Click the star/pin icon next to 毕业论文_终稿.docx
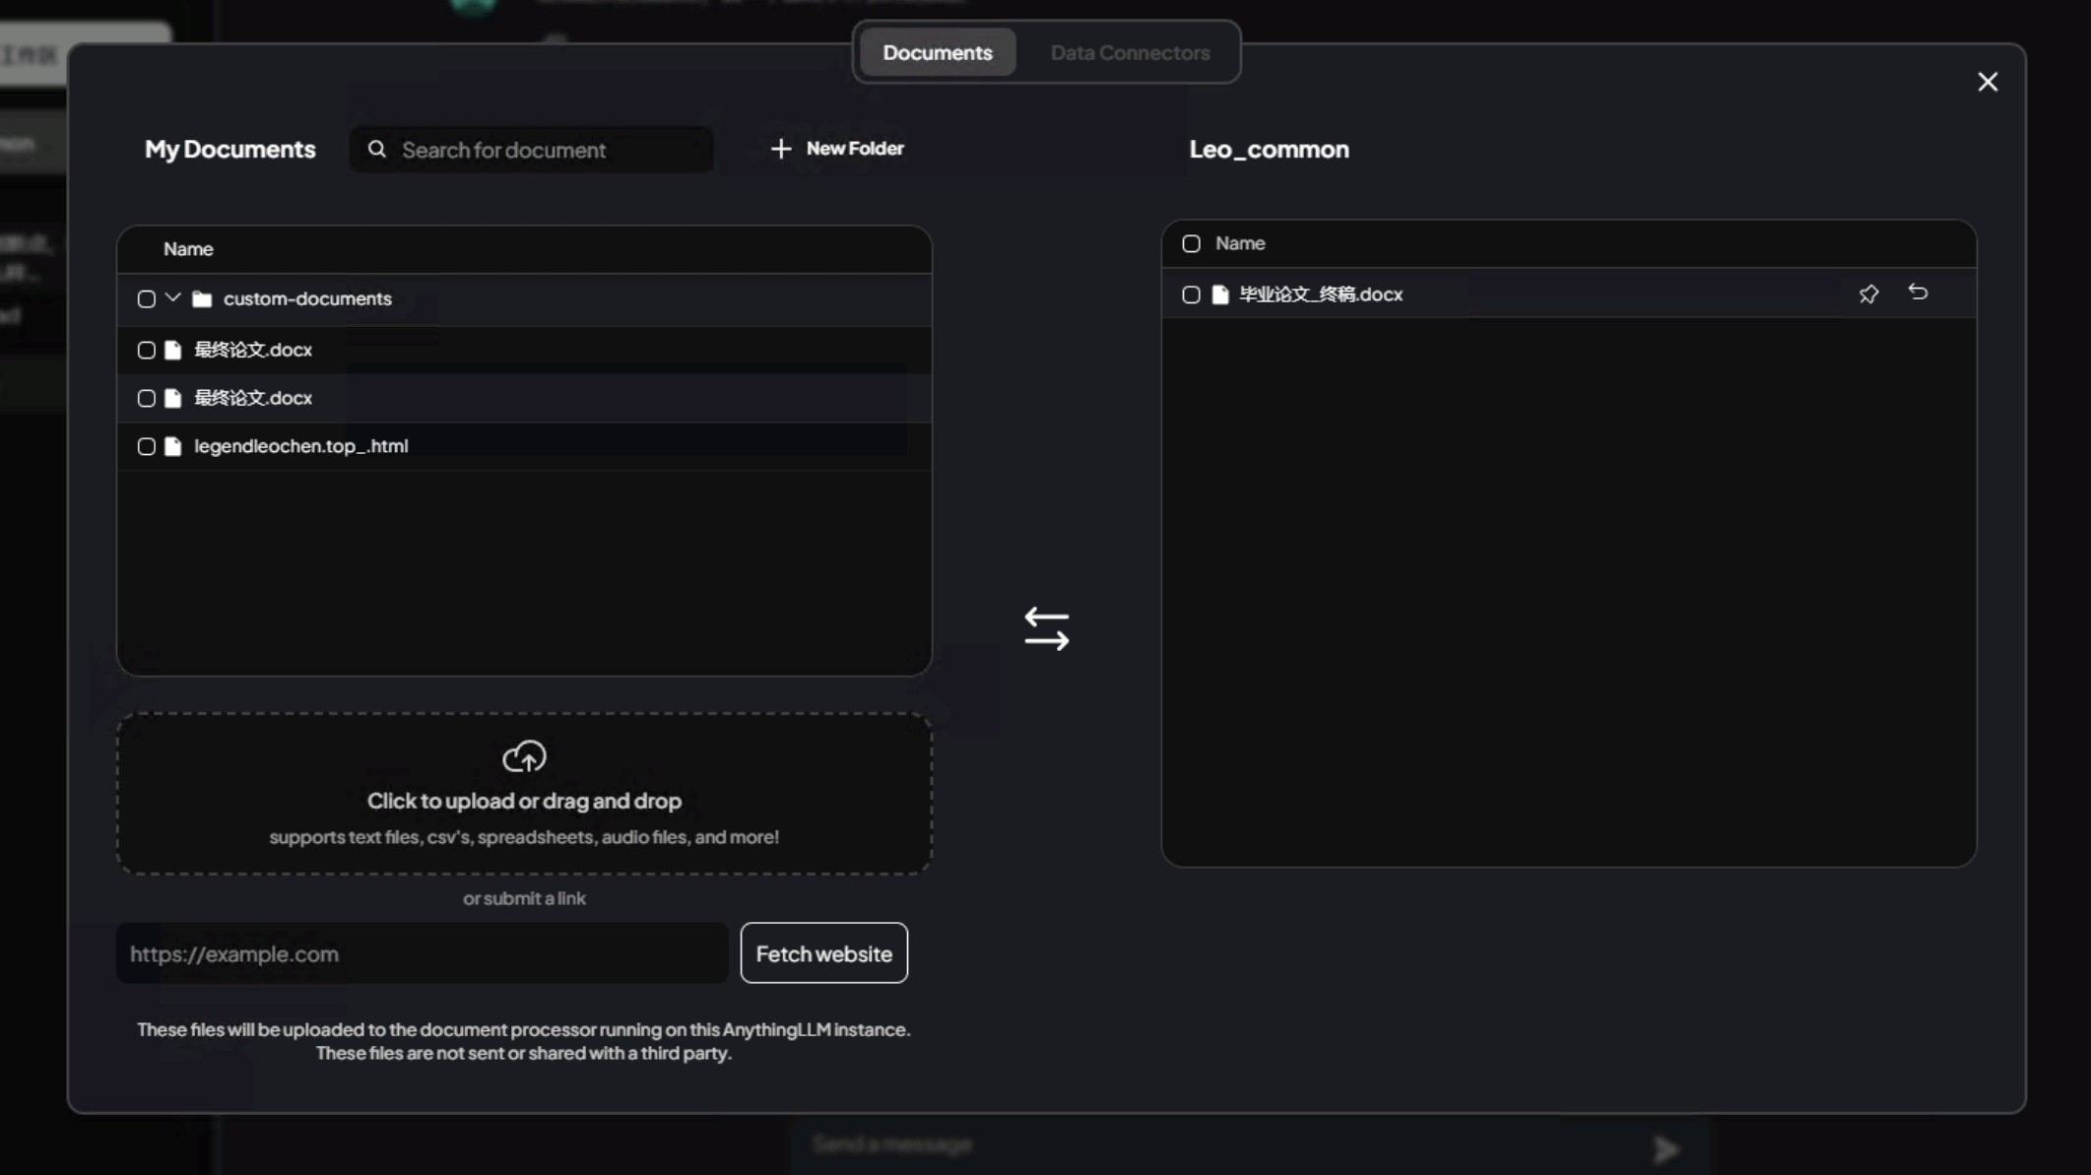The width and height of the screenshot is (2091, 1175). (x=1868, y=294)
